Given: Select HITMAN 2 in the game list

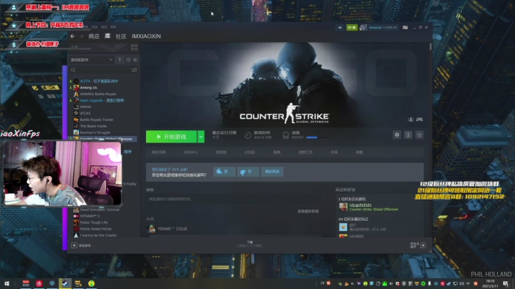Looking at the screenshot, I should (89, 216).
